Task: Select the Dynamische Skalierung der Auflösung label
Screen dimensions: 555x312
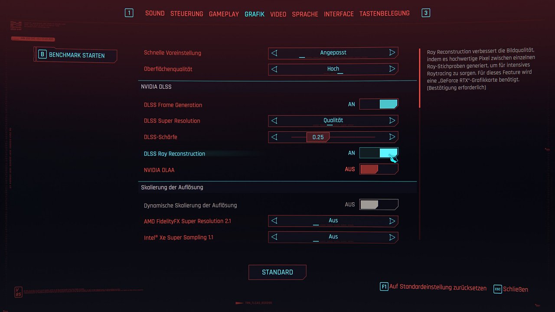Action: point(190,205)
